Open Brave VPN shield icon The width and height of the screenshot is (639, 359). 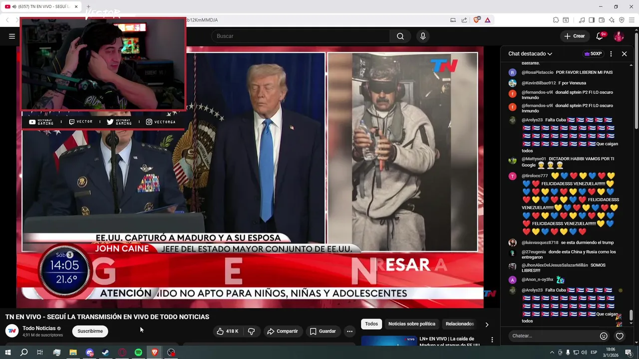[622, 20]
